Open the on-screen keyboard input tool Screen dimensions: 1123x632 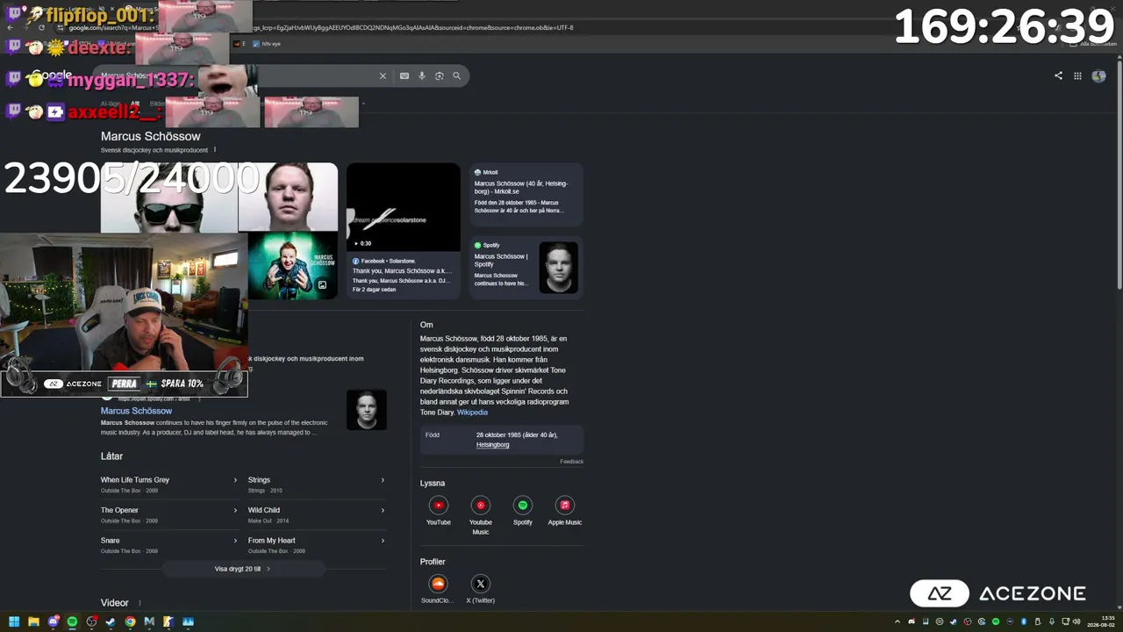point(404,76)
